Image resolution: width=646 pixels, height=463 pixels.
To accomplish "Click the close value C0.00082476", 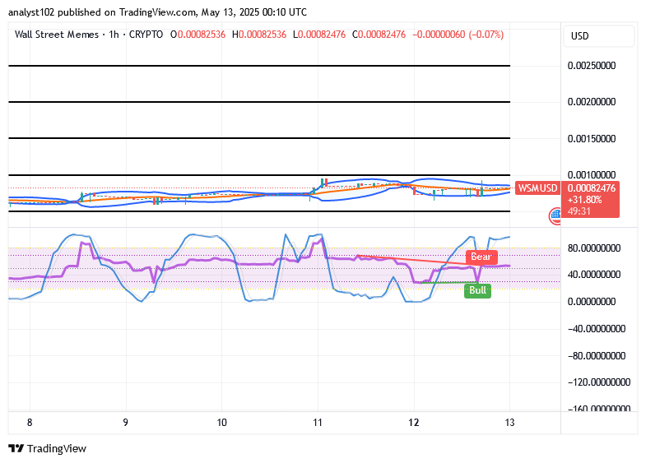I will coord(379,35).
